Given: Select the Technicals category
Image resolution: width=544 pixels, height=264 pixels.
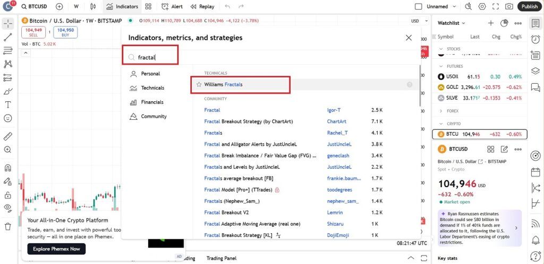Looking at the screenshot, I should click(152, 88).
